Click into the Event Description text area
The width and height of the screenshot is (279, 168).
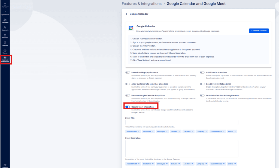coord(182,149)
